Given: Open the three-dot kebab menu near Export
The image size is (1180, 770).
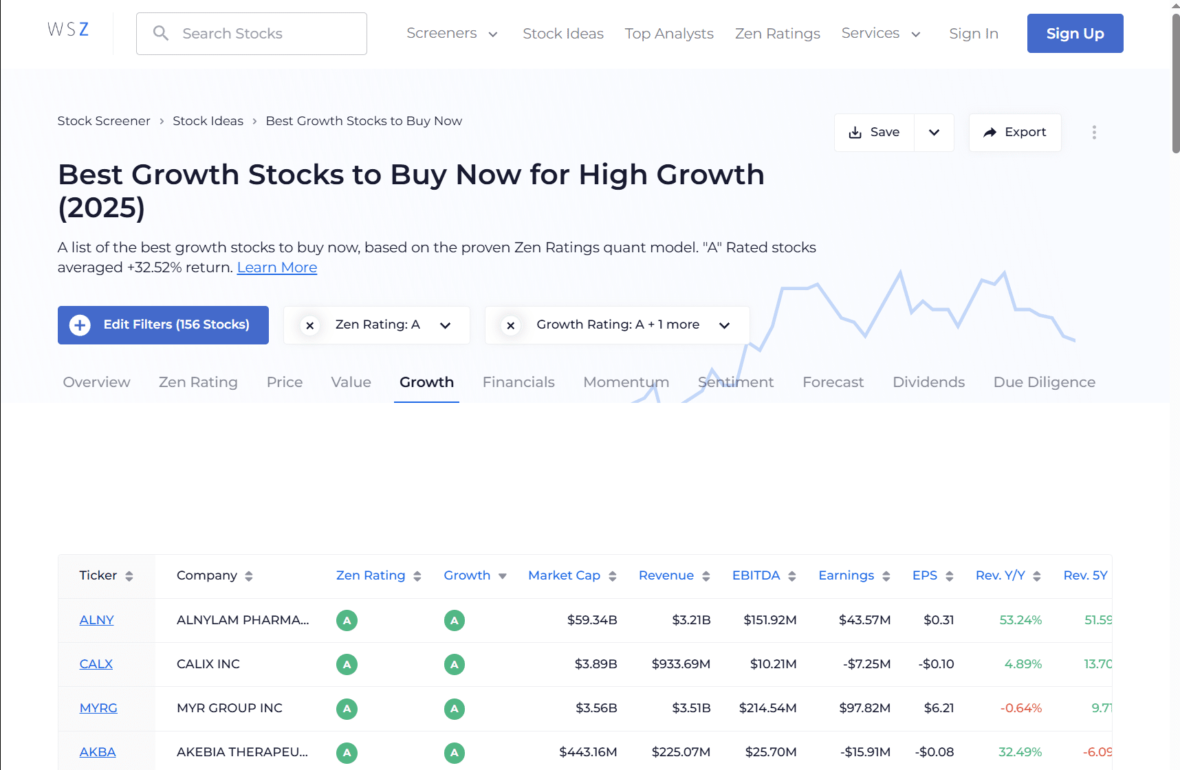Looking at the screenshot, I should [x=1094, y=132].
